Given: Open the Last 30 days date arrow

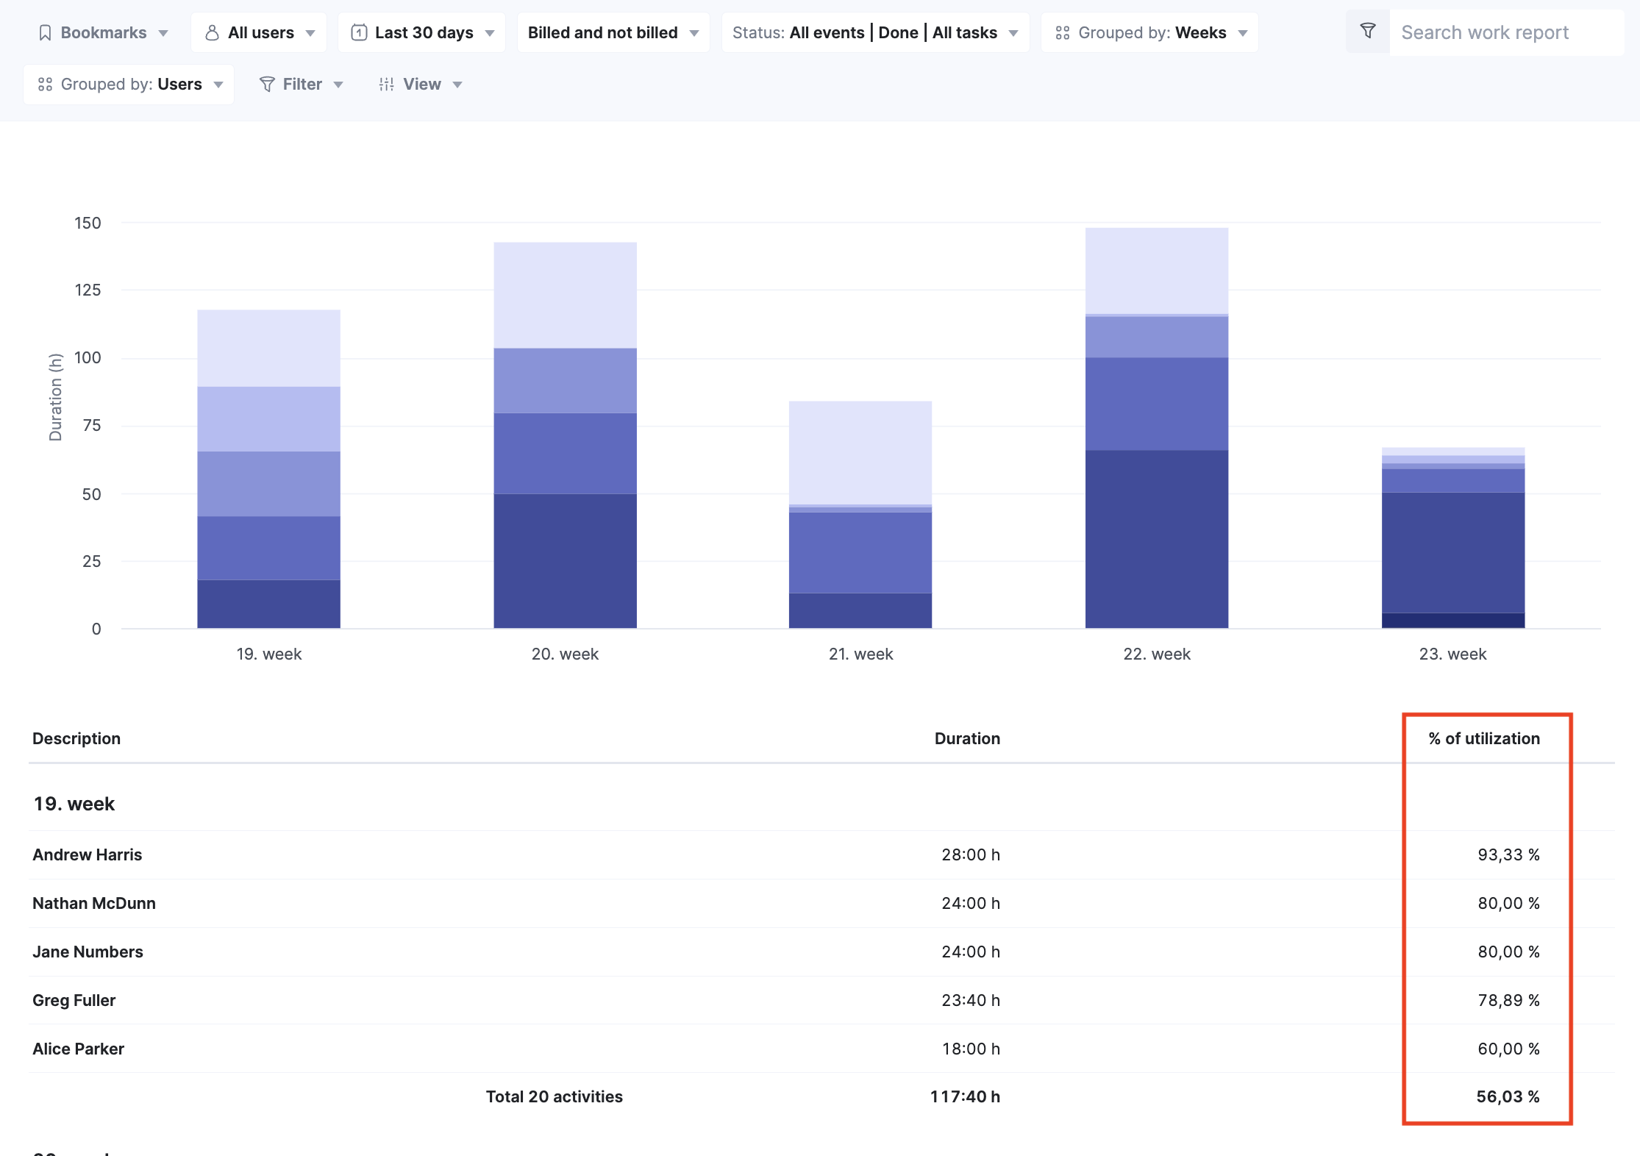Looking at the screenshot, I should click(x=491, y=33).
